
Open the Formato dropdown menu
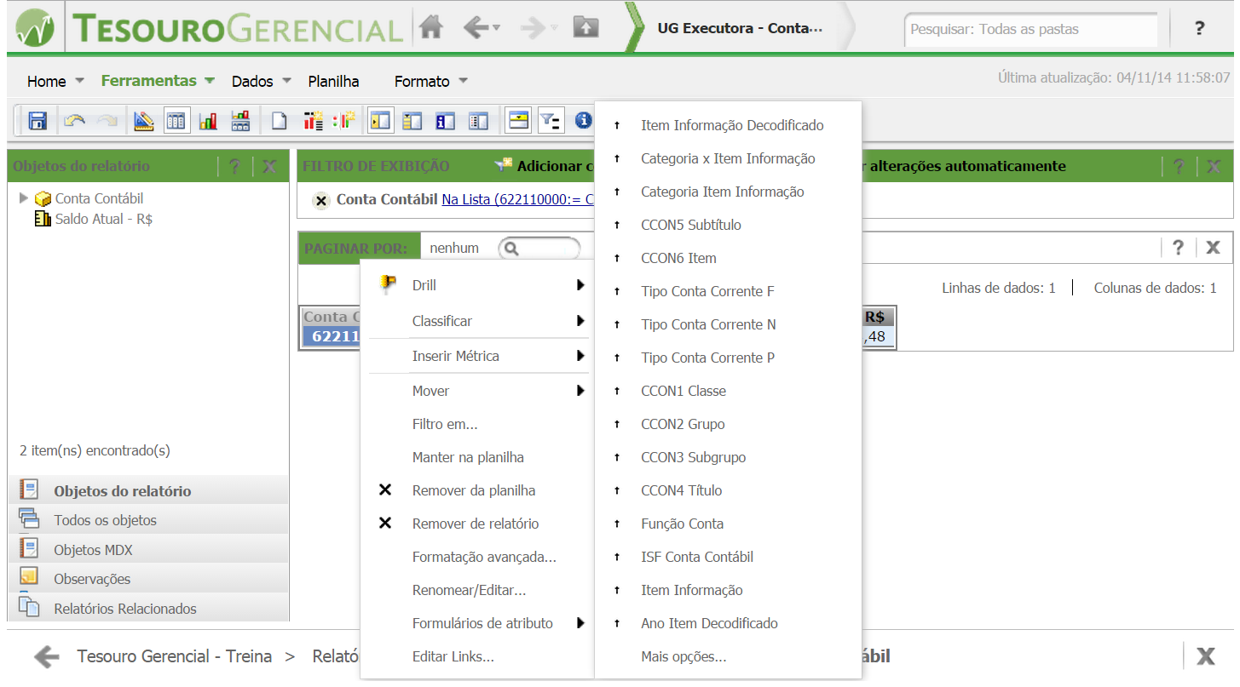pyautogui.click(x=431, y=81)
